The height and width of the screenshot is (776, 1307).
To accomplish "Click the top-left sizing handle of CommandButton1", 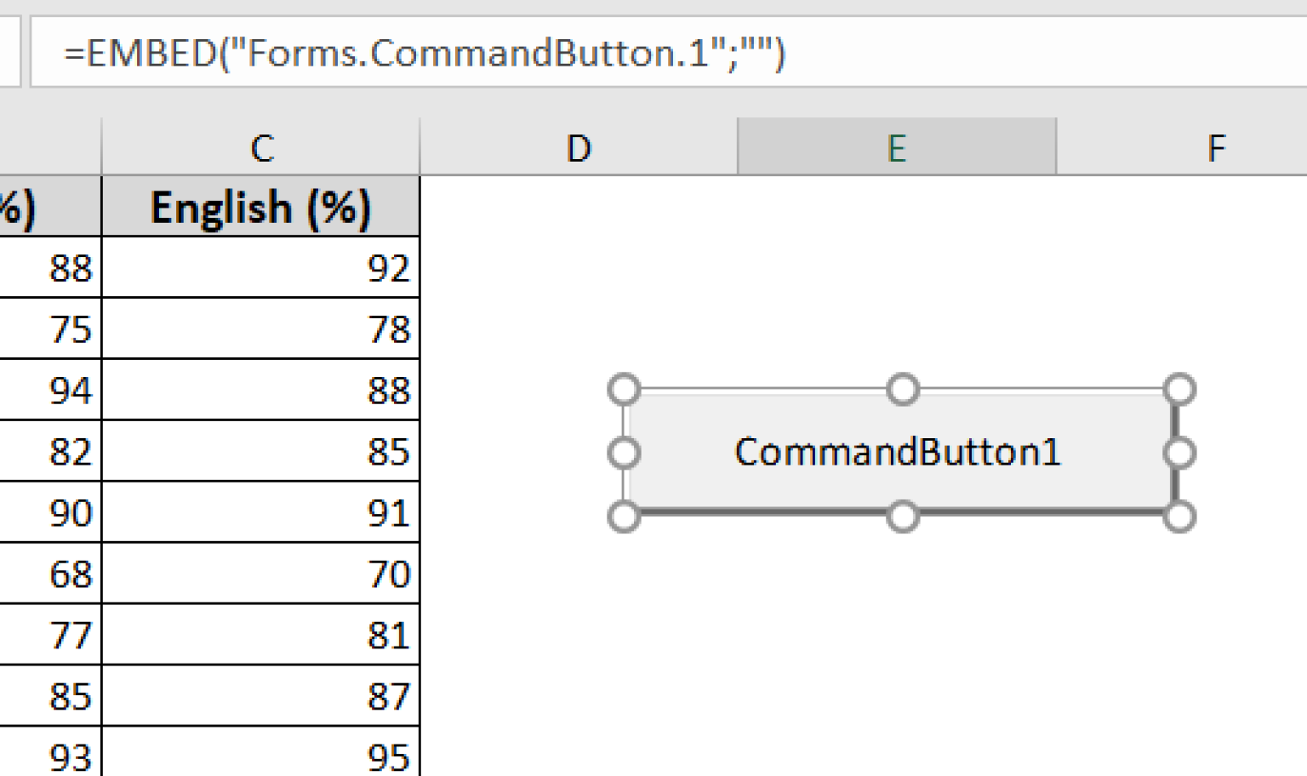I will coord(624,388).
